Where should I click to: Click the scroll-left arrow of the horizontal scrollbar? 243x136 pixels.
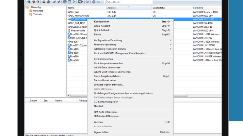[69, 95]
